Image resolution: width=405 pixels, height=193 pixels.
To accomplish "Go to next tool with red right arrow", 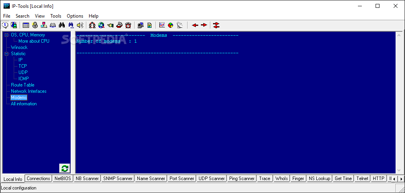I will pyautogui.click(x=204, y=25).
